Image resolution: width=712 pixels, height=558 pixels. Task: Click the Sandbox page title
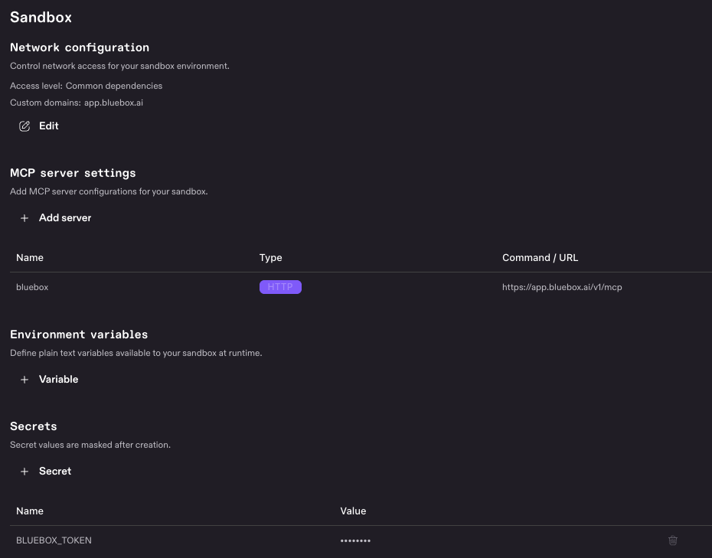pyautogui.click(x=41, y=18)
